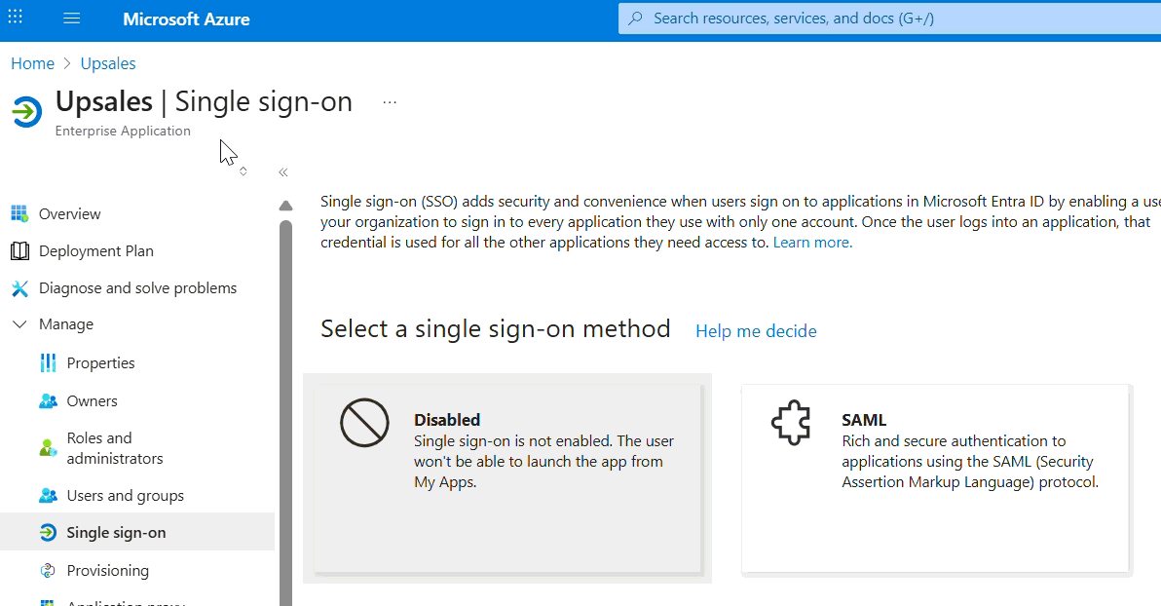
Task: Focus the Search resources, services, and docs field
Action: [889, 19]
